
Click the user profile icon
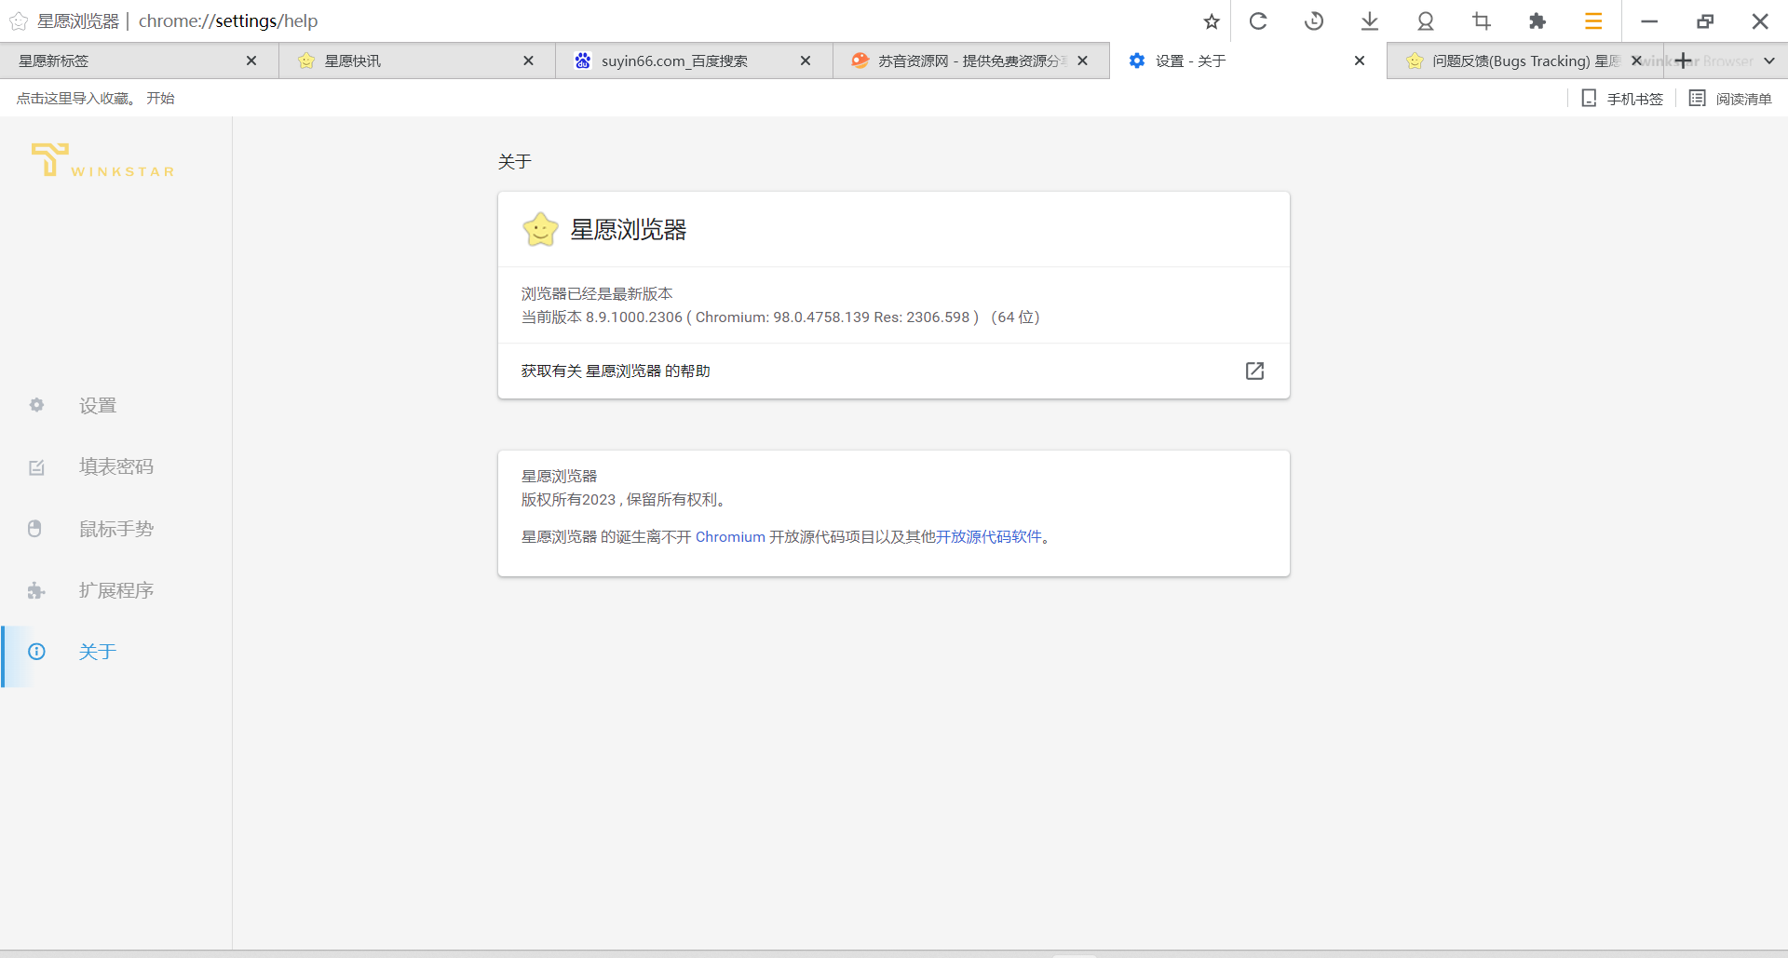coord(1425,20)
